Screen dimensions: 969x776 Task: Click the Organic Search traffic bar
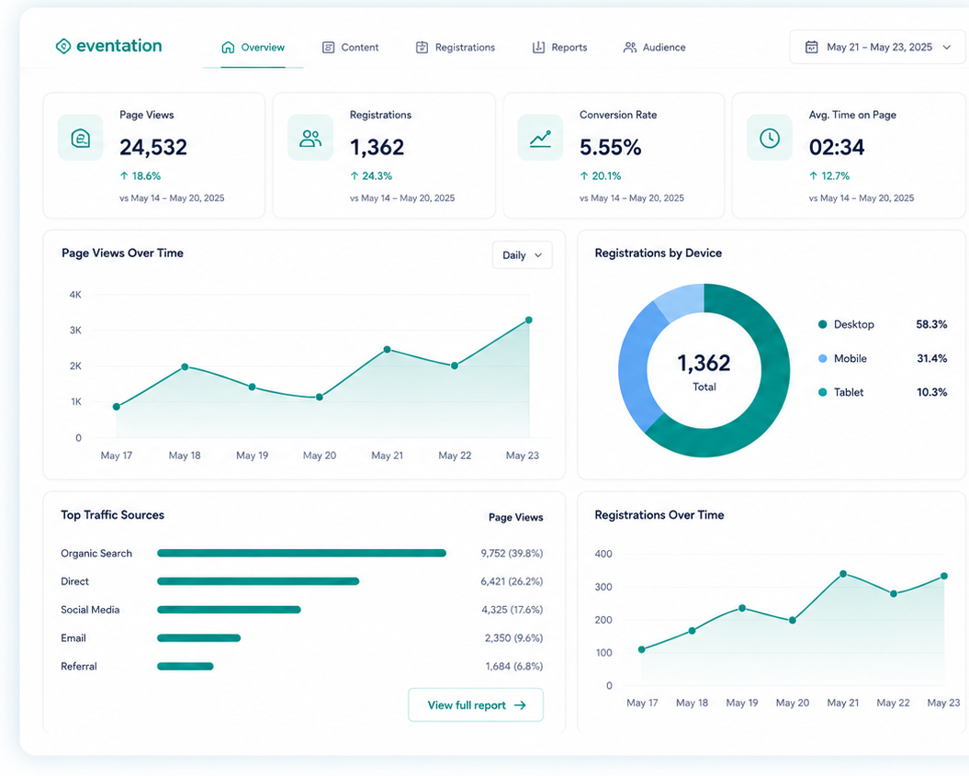coord(301,553)
